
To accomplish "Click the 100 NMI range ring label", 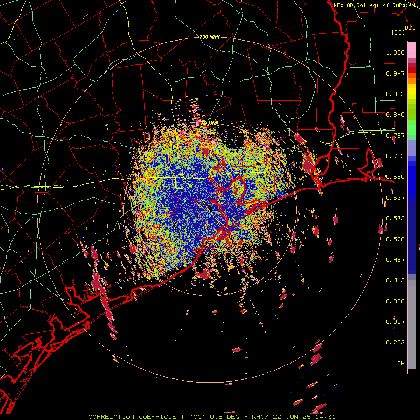I will (210, 37).
